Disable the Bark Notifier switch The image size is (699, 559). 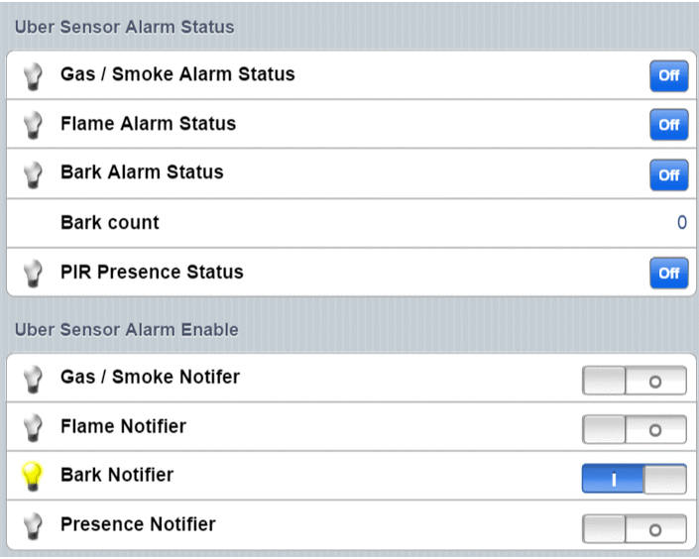(635, 480)
